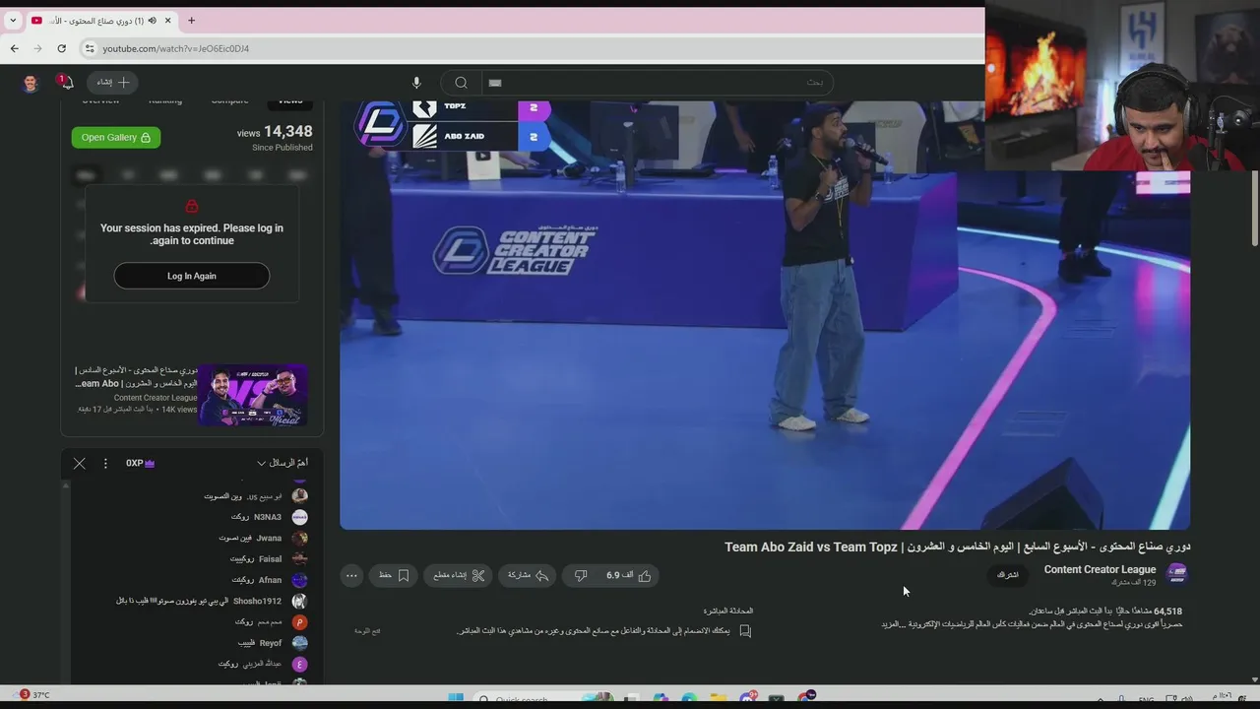Click the Reyof chat message

pyautogui.click(x=260, y=643)
